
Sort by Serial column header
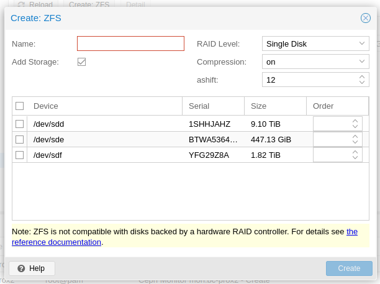213,106
